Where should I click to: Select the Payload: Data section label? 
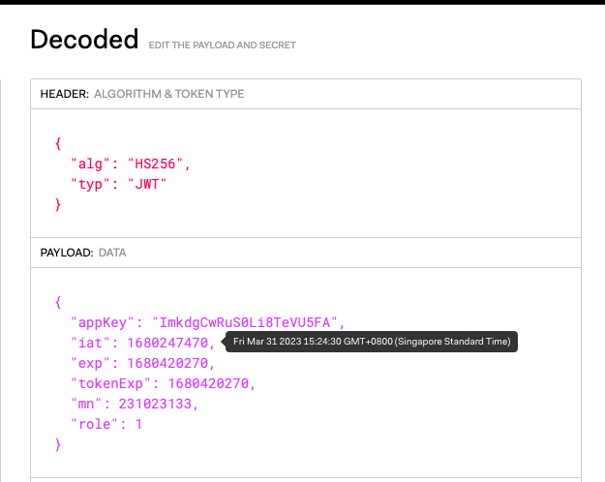(x=84, y=253)
